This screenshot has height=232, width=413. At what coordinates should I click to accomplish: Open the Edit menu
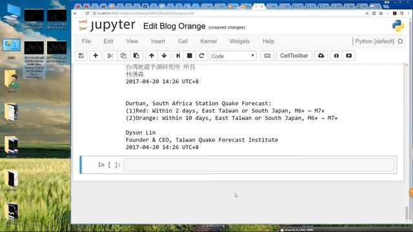click(x=108, y=41)
